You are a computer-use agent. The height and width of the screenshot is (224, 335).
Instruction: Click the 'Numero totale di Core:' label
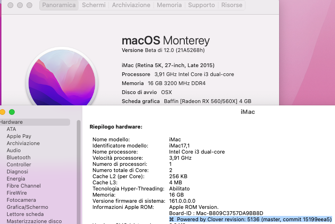pos(120,170)
